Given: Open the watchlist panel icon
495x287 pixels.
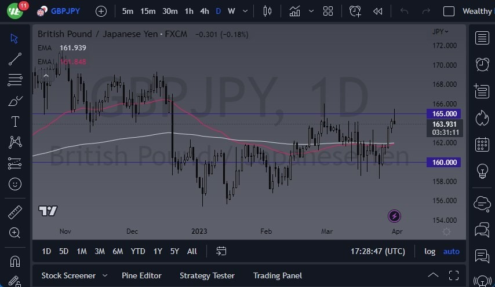Looking at the screenshot, I should 482,38.
